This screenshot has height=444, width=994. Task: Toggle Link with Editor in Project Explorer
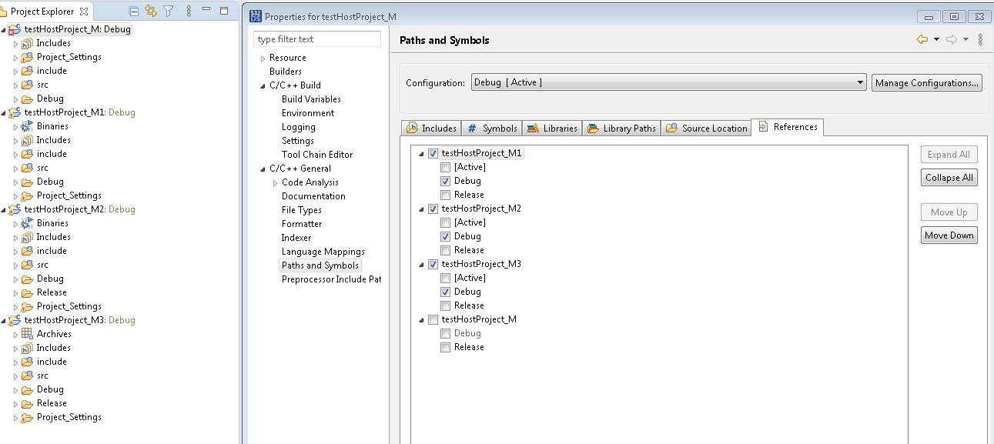(152, 9)
